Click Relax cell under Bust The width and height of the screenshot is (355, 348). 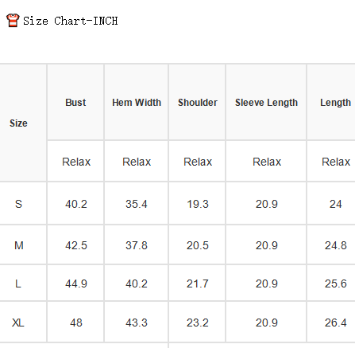coord(76,162)
